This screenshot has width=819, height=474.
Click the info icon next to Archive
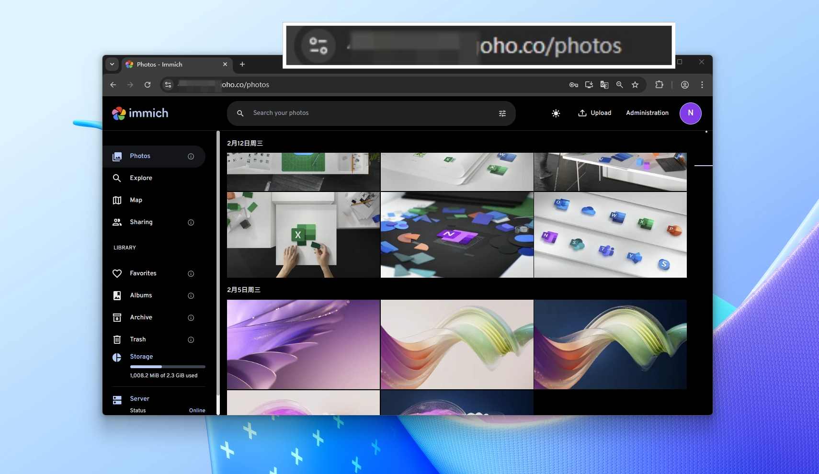point(191,318)
